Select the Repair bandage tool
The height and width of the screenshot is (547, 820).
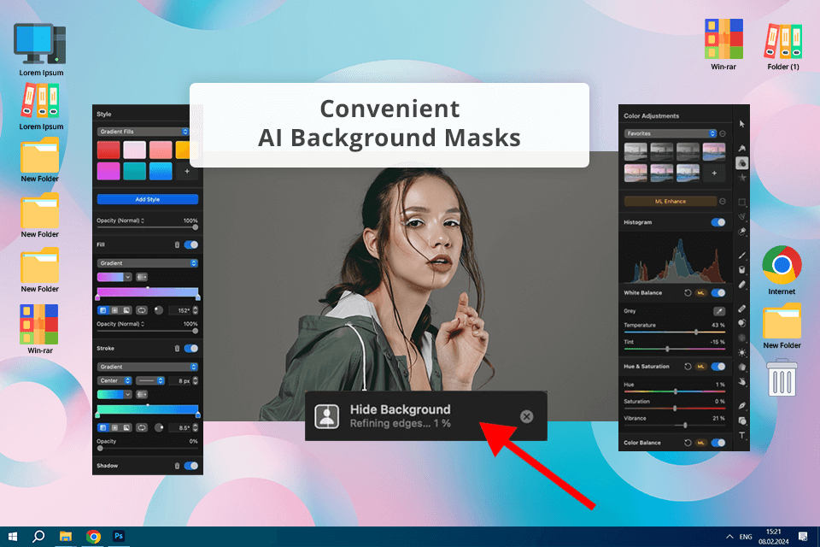[741, 309]
